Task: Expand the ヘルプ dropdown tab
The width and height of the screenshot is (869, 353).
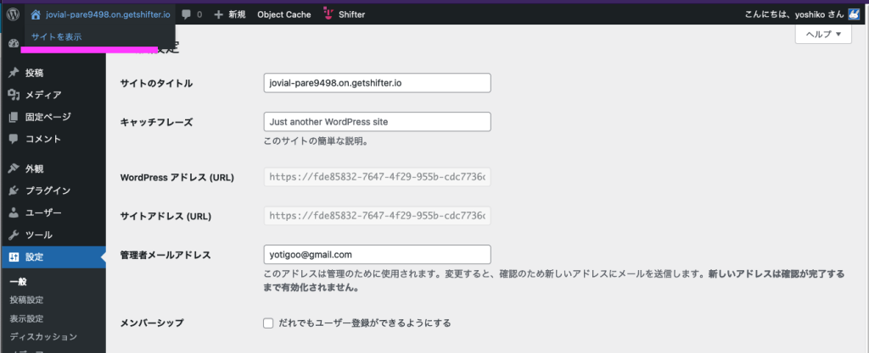Action: coord(823,34)
